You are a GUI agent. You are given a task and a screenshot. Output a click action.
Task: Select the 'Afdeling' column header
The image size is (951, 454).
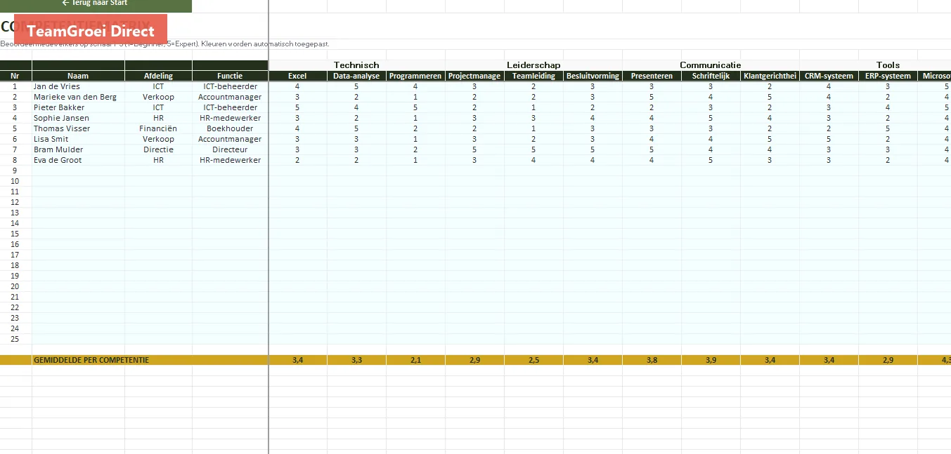[158, 76]
